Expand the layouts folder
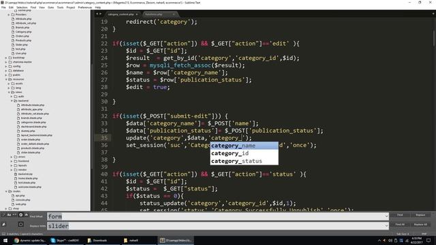 point(12,165)
